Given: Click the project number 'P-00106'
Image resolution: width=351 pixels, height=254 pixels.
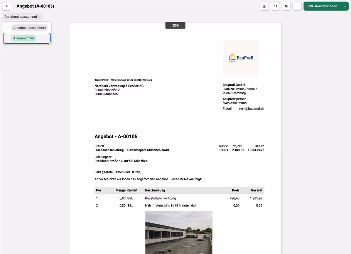Looking at the screenshot, I should coord(238,150).
